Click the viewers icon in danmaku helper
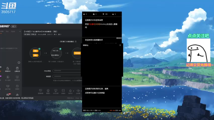The width and height of the screenshot is (214, 120). (94, 14)
